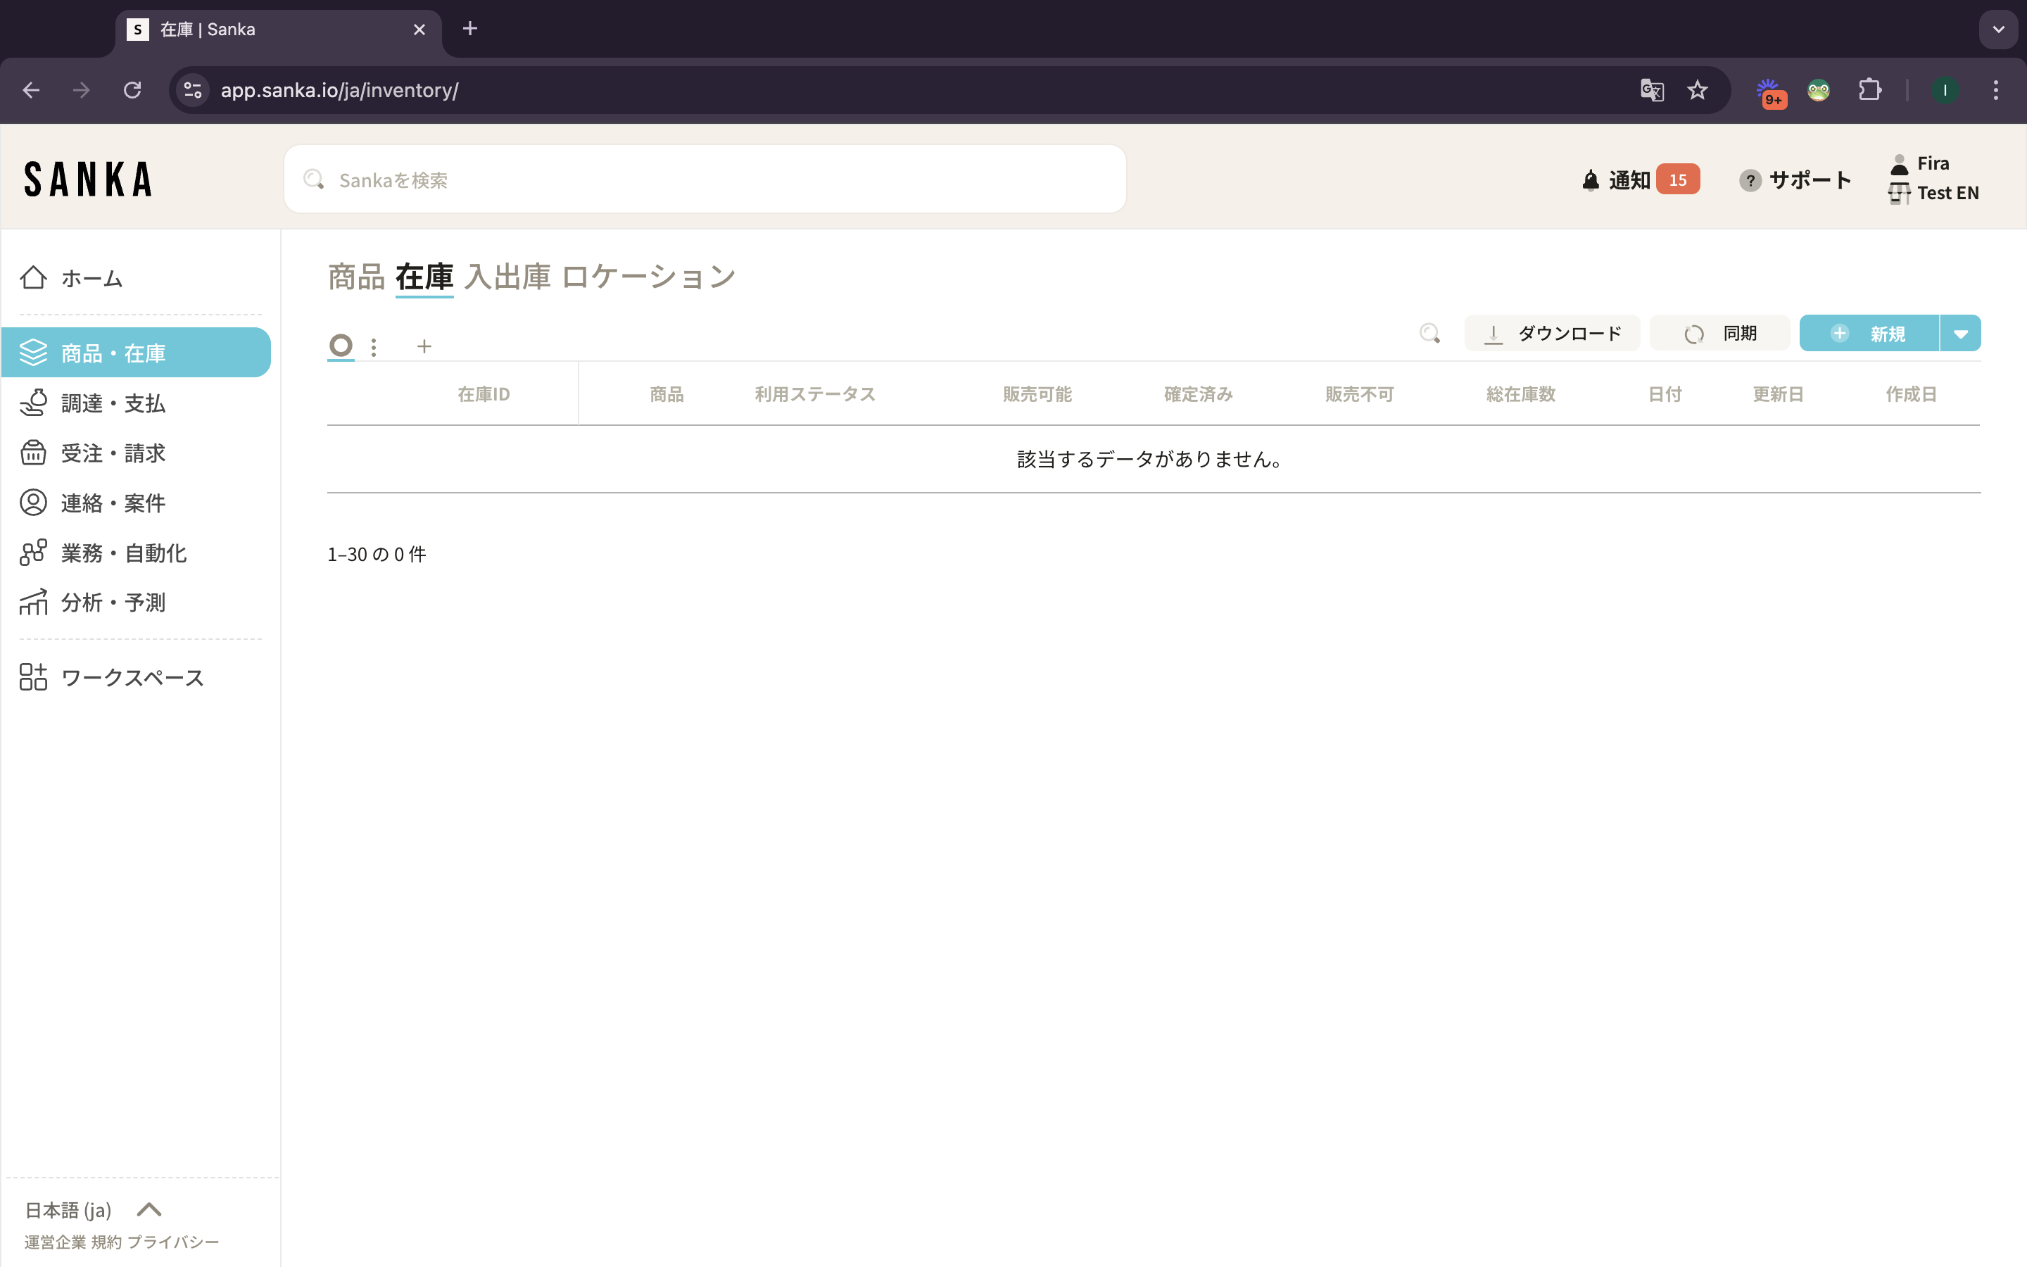Open the view options three-dot menu
The image size is (2027, 1267).
click(374, 346)
